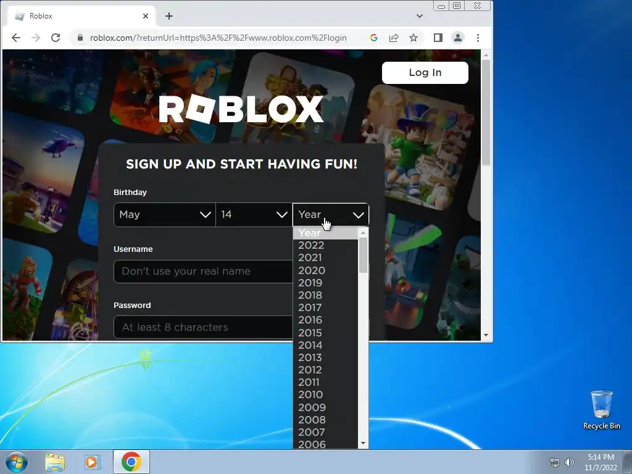Select year 2021 from list

[x=325, y=257]
